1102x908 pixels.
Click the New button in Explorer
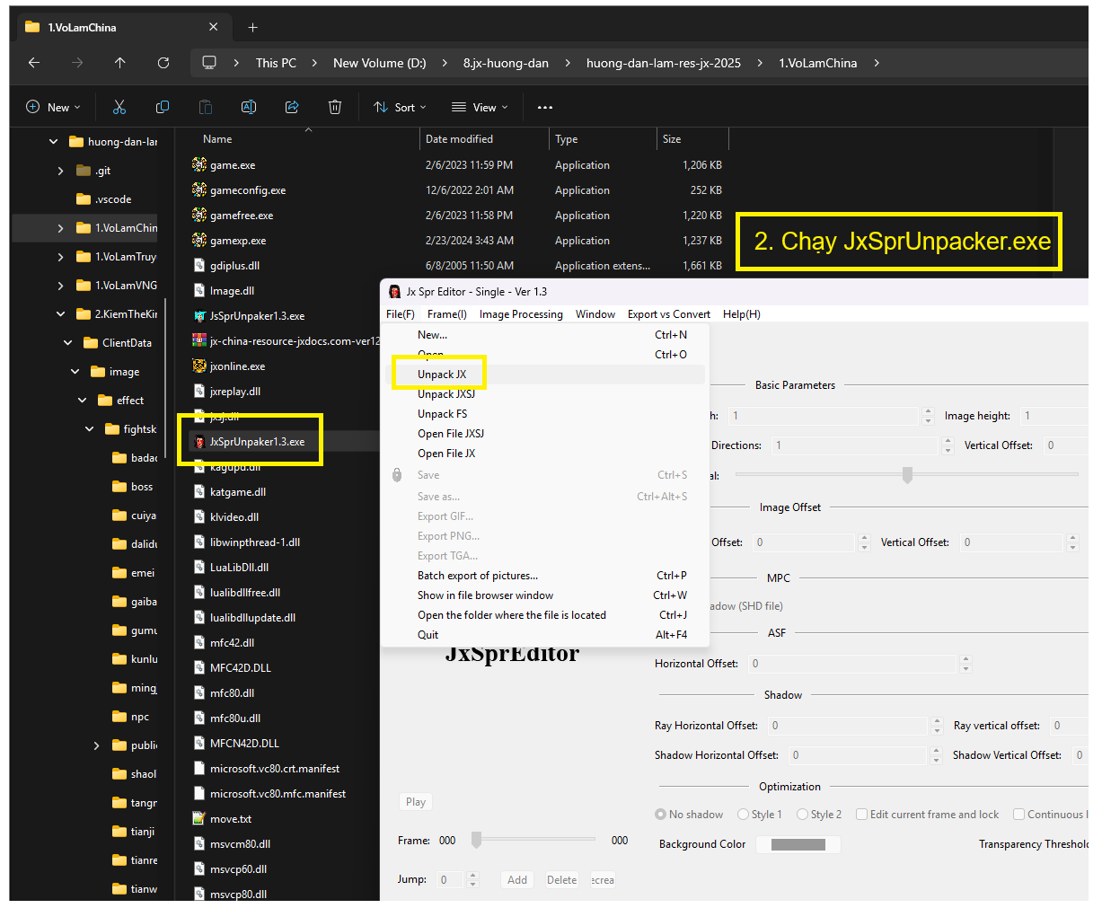[x=53, y=107]
